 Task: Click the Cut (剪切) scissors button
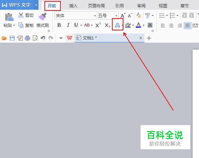(26, 15)
